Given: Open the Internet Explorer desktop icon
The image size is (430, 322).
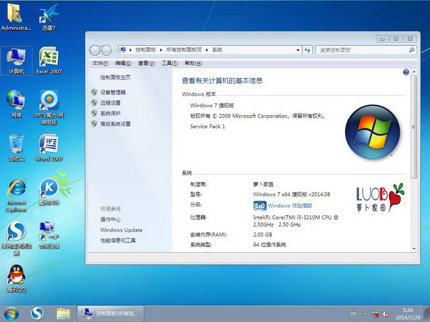Looking at the screenshot, I should click(17, 195).
